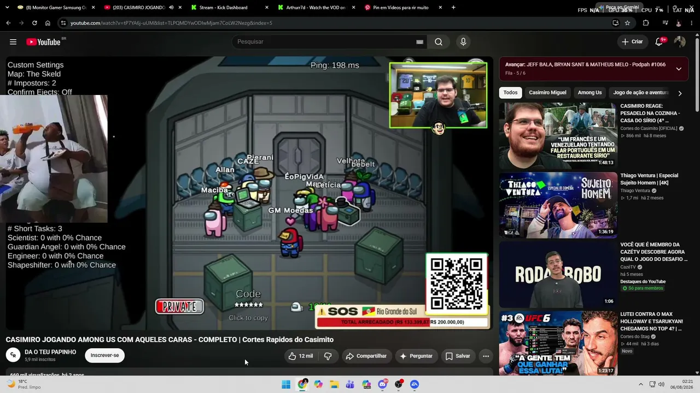Open the EA app from the taskbar

click(x=415, y=384)
